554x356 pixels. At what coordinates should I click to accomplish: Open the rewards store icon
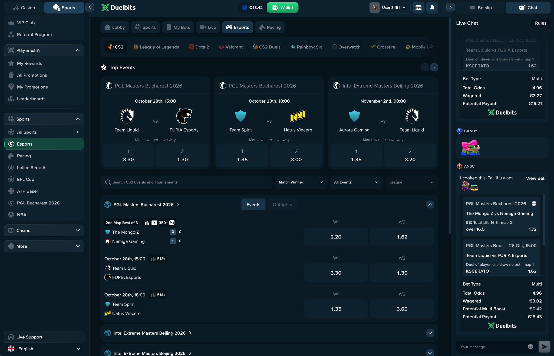(x=418, y=8)
